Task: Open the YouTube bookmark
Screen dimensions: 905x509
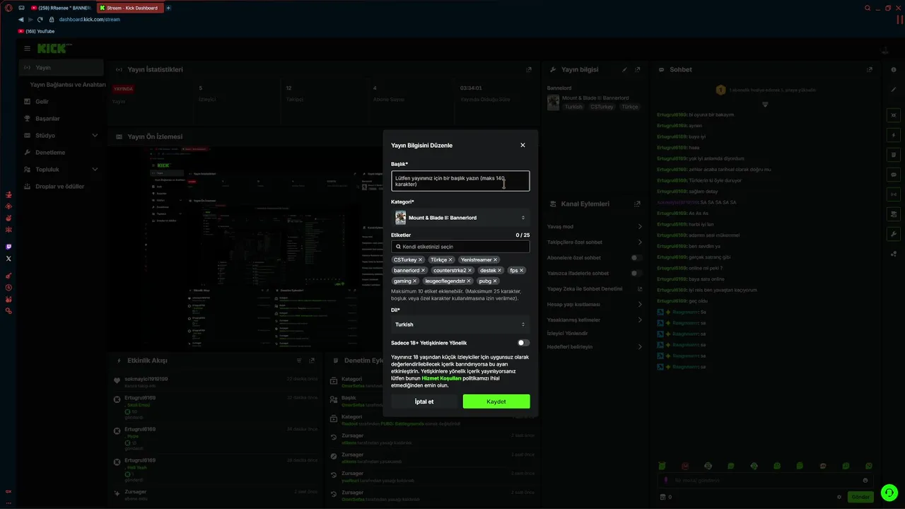Action: coord(36,31)
